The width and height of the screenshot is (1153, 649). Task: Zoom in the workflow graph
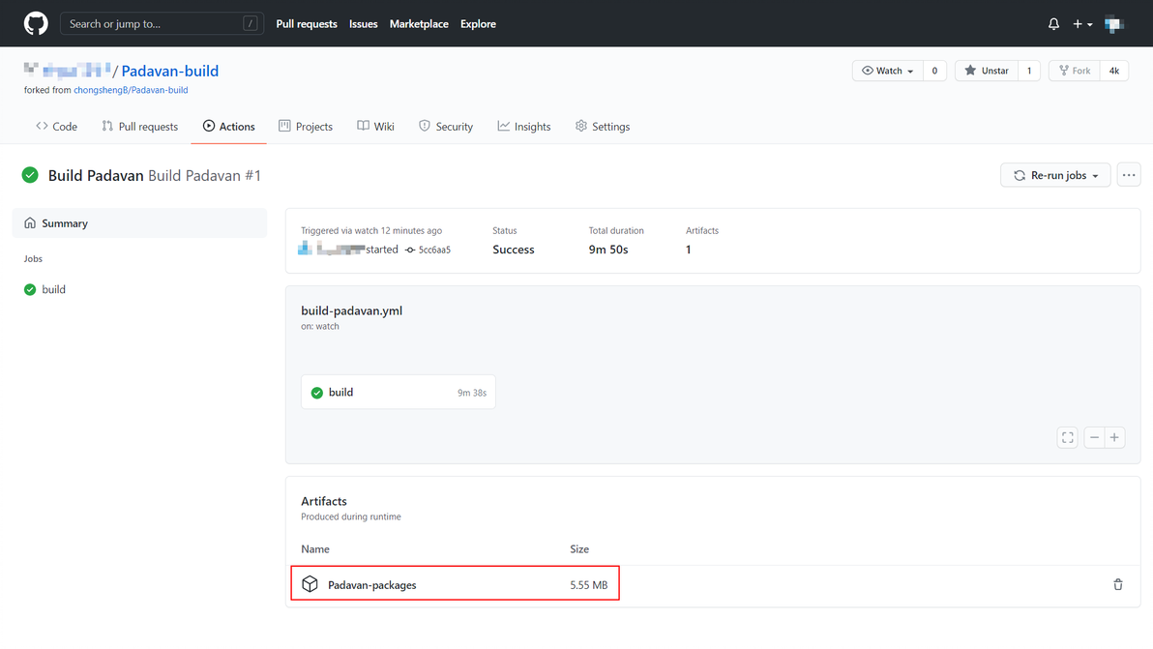tap(1114, 437)
